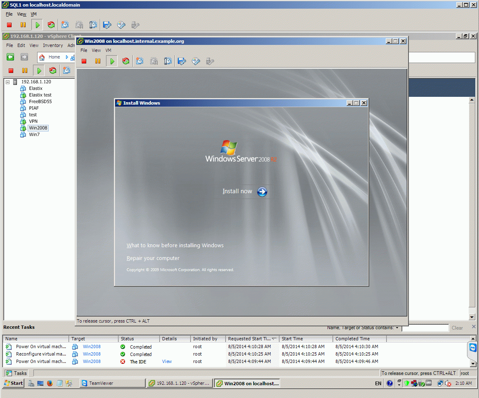Open the filter criteria dropdown in Recent Tasks

(x=397, y=328)
